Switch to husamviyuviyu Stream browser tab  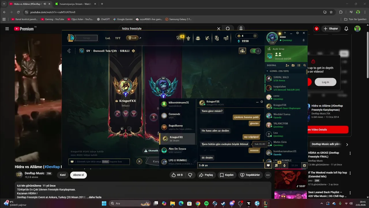pyautogui.click(x=76, y=4)
